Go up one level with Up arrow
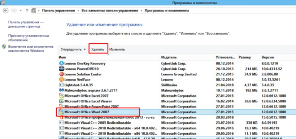This screenshot has width=296, height=139. coord(27,11)
